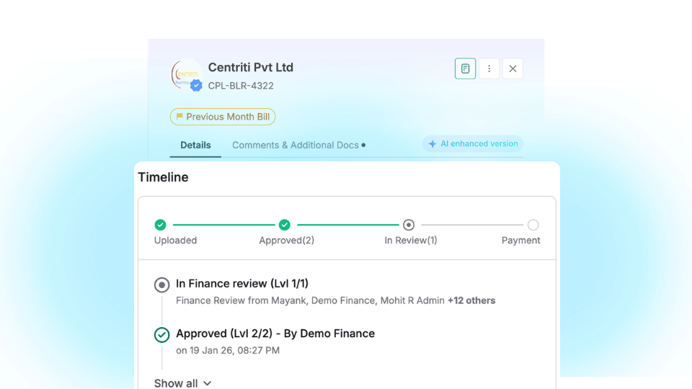Click the Approved(2) label
This screenshot has height=389, width=692.
(286, 241)
